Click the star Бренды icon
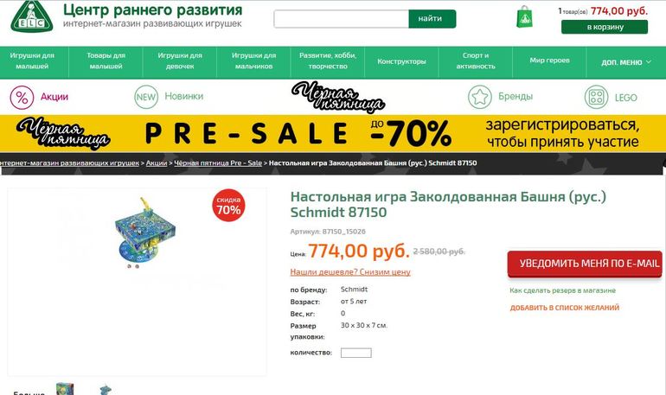The width and height of the screenshot is (666, 395). [x=479, y=97]
